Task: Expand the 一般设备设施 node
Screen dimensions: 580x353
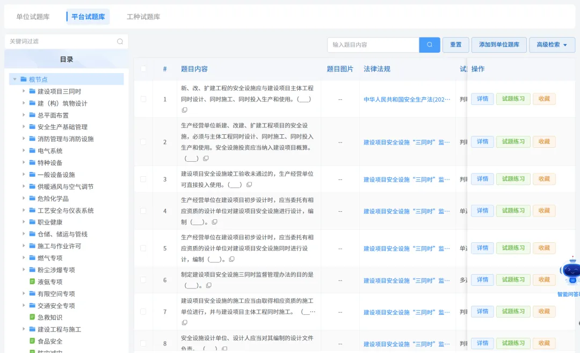Action: [24, 174]
